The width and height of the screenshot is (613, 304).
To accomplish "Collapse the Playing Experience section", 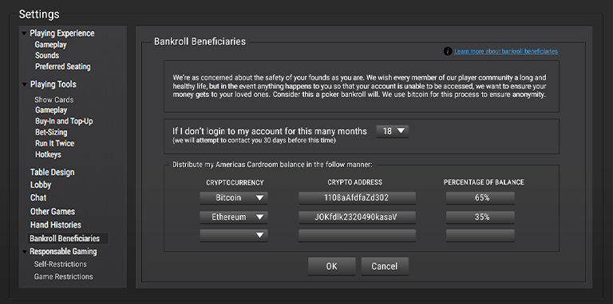I will pos(25,33).
